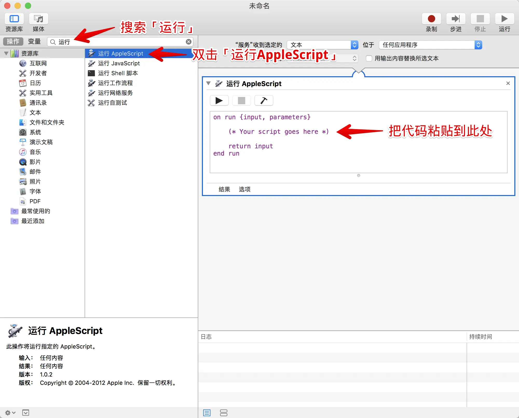Open the Options tab in AppleScript action
The image size is (519, 418).
point(244,189)
